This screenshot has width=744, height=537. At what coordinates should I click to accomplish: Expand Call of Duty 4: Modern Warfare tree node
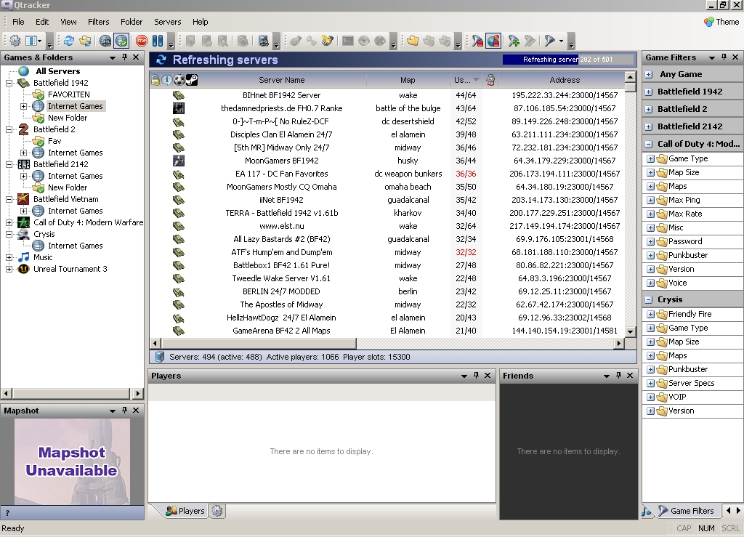tap(9, 222)
